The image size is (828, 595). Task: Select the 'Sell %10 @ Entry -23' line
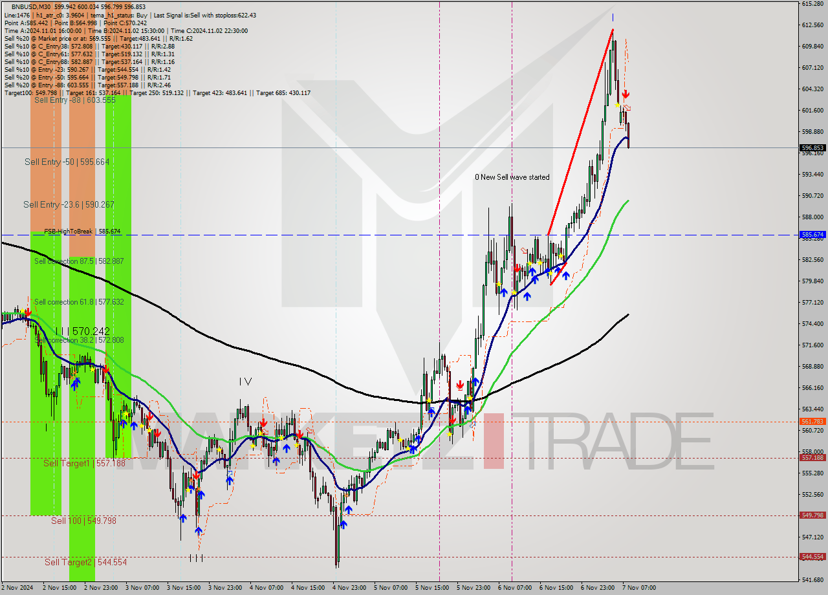coord(87,69)
